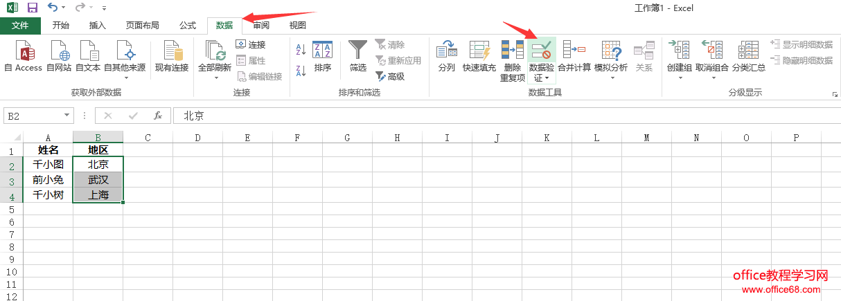Viewport: 841px width, 301px height.
Task: Select cell containing 姓名
Action: 48,150
